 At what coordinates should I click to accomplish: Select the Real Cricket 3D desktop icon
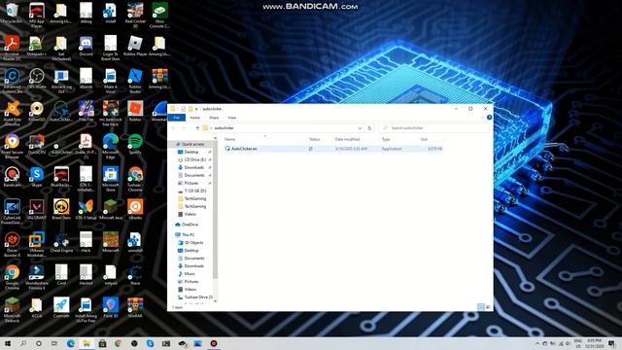coord(135,16)
